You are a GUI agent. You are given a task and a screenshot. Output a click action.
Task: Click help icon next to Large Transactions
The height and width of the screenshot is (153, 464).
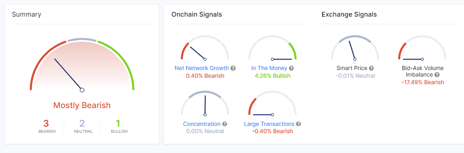point(298,124)
